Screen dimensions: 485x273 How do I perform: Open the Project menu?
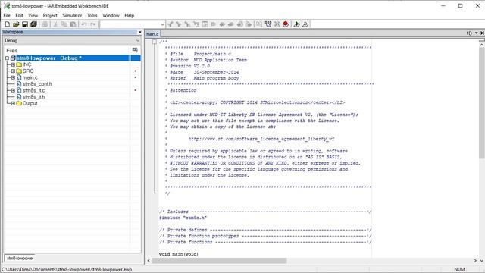[x=50, y=15]
